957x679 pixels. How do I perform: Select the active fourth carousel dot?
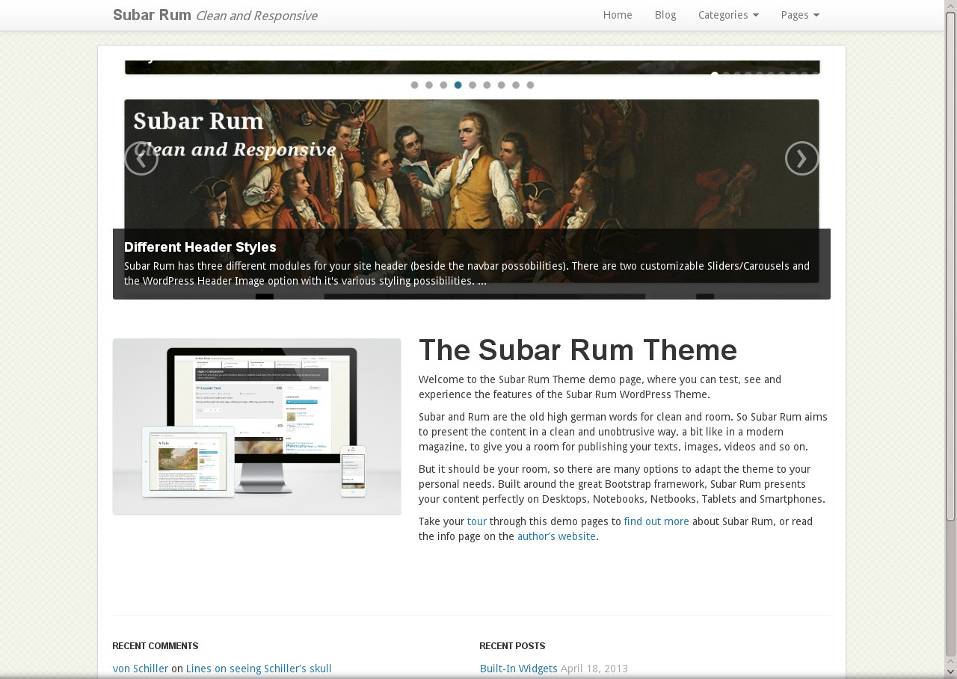coord(458,85)
